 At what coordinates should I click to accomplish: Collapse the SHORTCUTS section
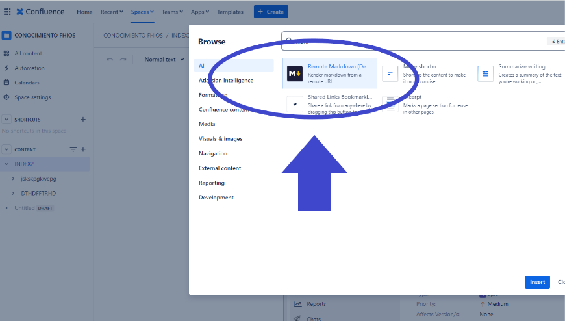7,120
